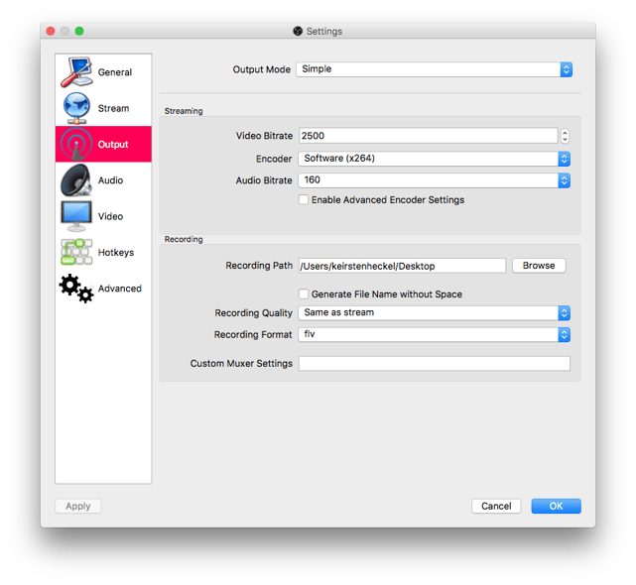The image size is (636, 585).
Task: Toggle Generate File Name without Space
Action: click(x=304, y=294)
